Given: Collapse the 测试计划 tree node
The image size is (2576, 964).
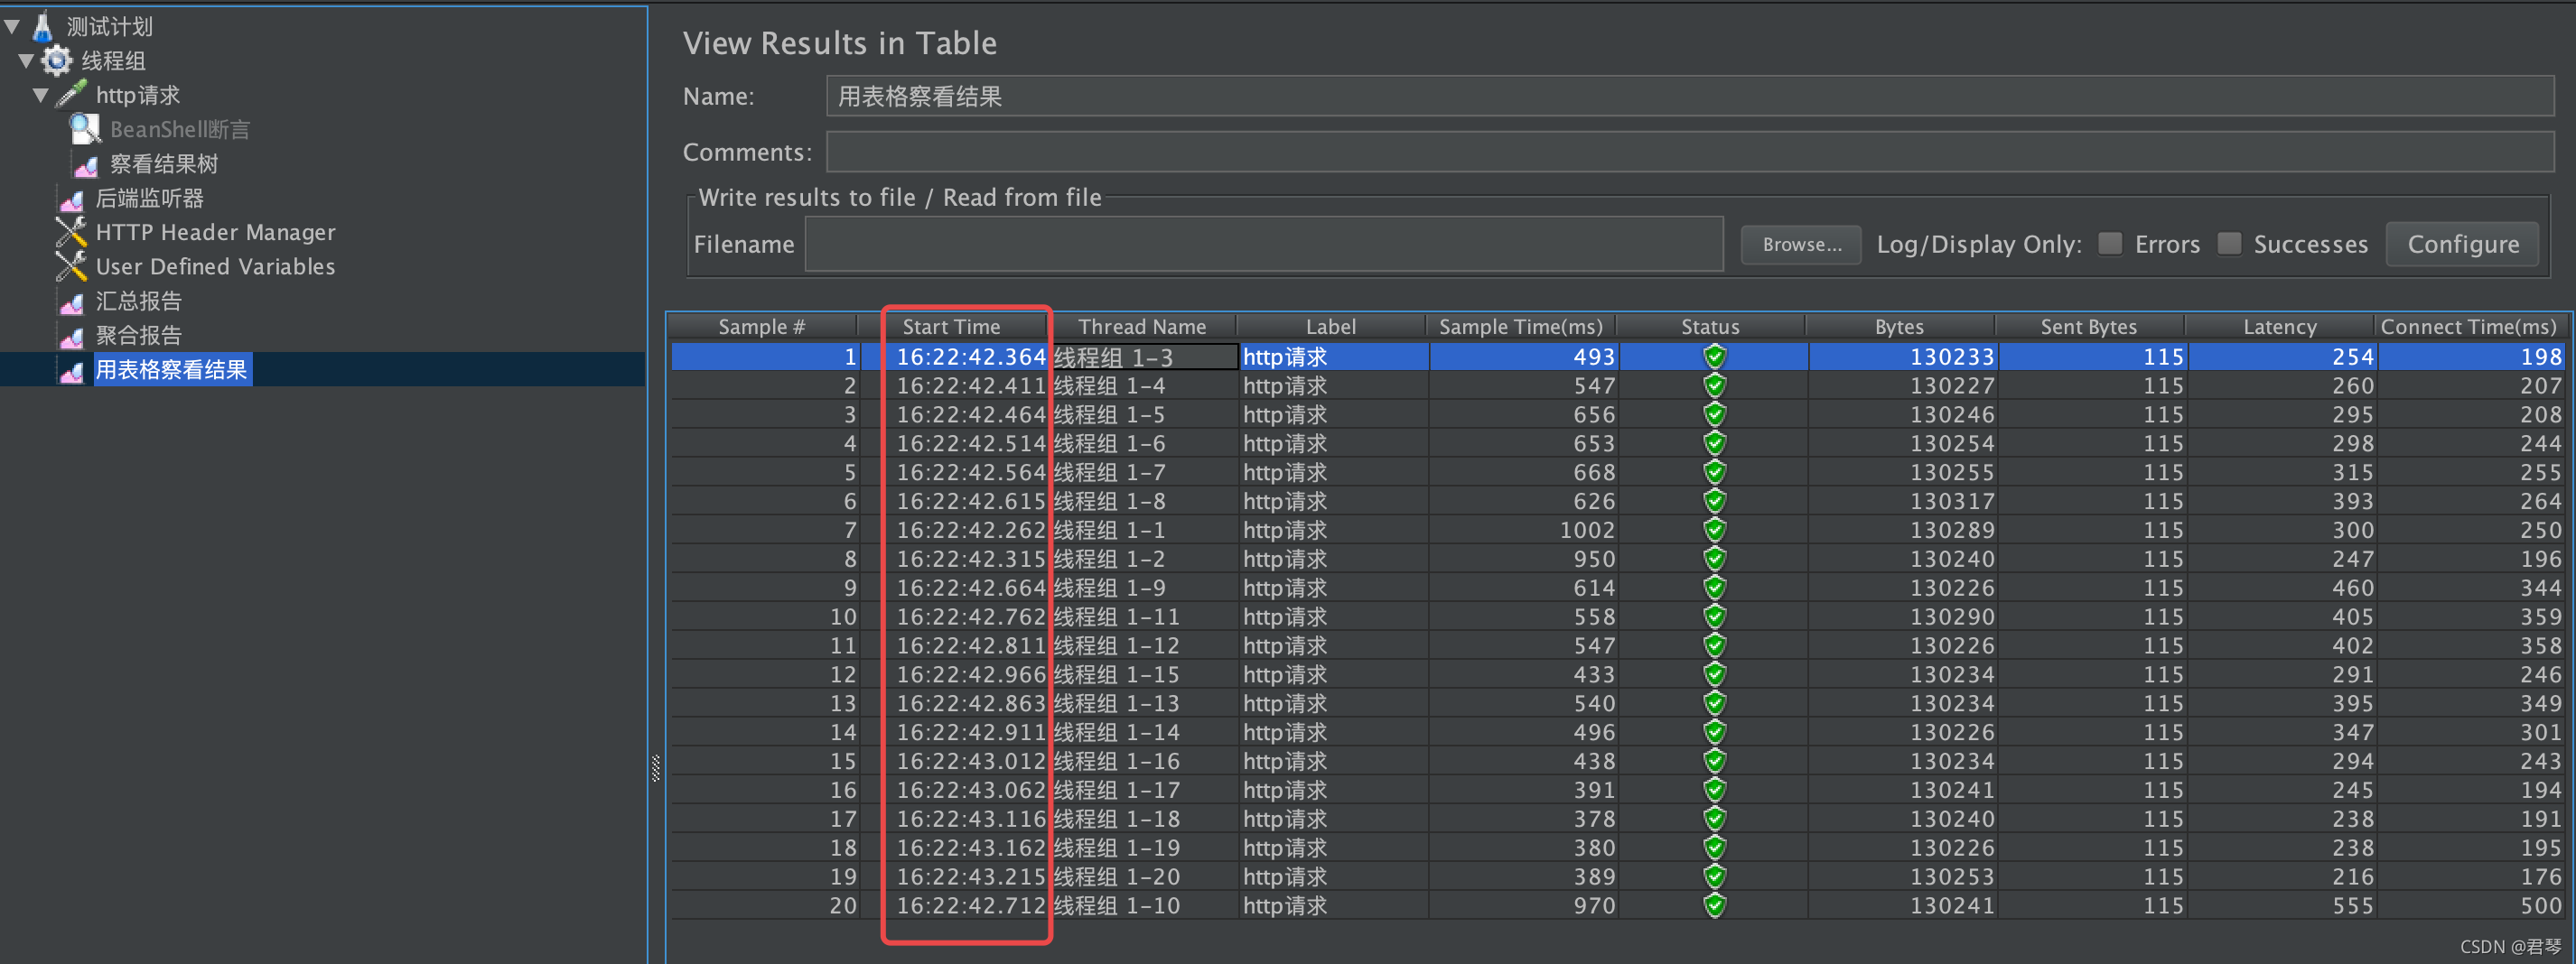Looking at the screenshot, I should 12,27.
